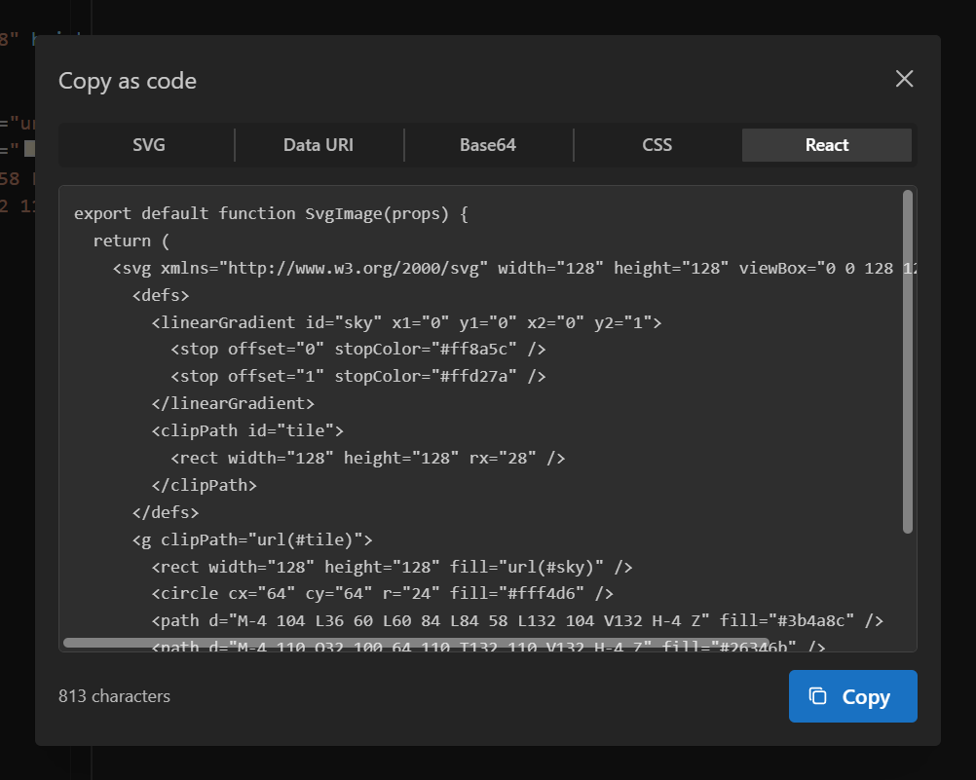
Task: Click the 'export default function SvgImage(props) {' line
Action: pos(271,213)
